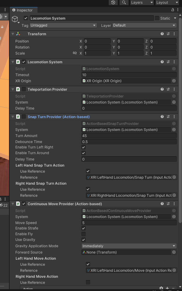
Task: Toggle the Static checkbox
Action: 157,18
